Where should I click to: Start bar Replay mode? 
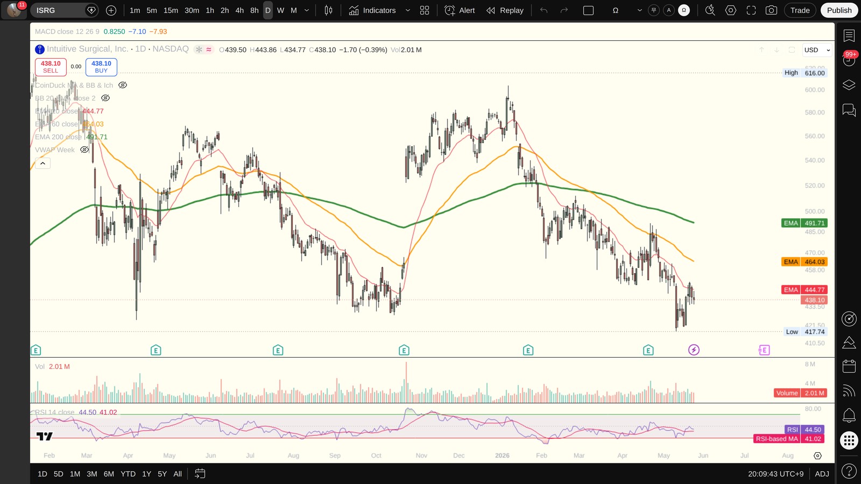[x=505, y=10]
